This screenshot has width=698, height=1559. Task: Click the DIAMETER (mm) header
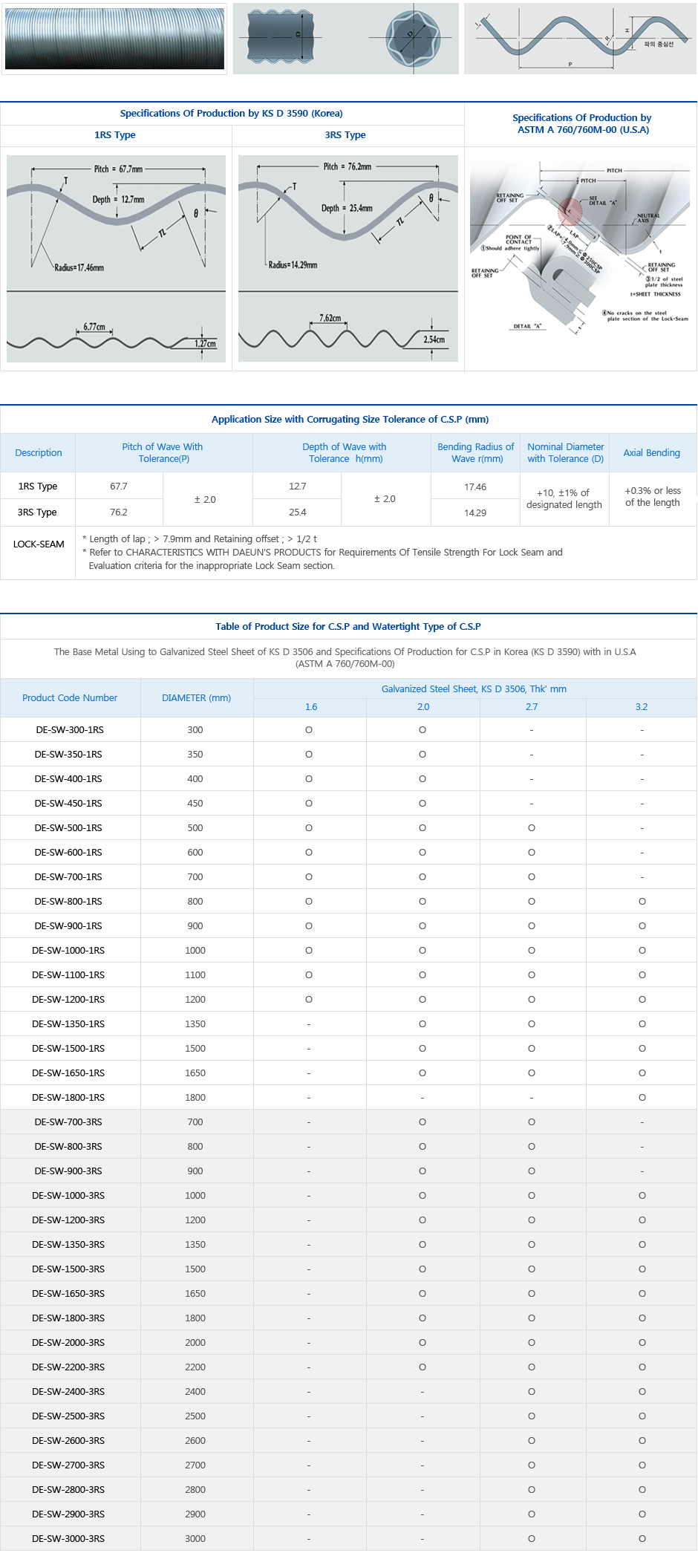(197, 698)
